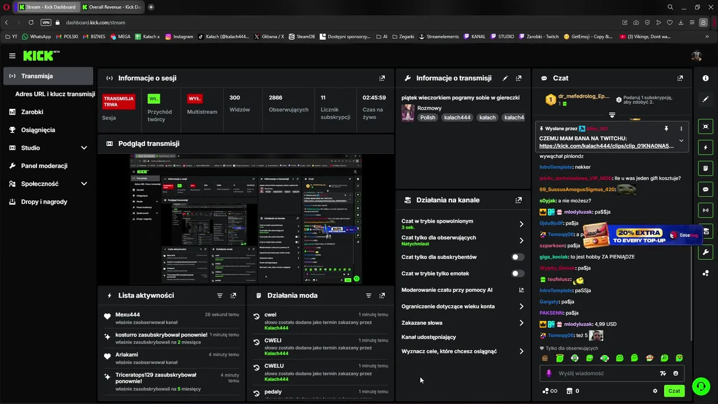Pop out the Czat panel
This screenshot has width=718, height=404.
680,78
